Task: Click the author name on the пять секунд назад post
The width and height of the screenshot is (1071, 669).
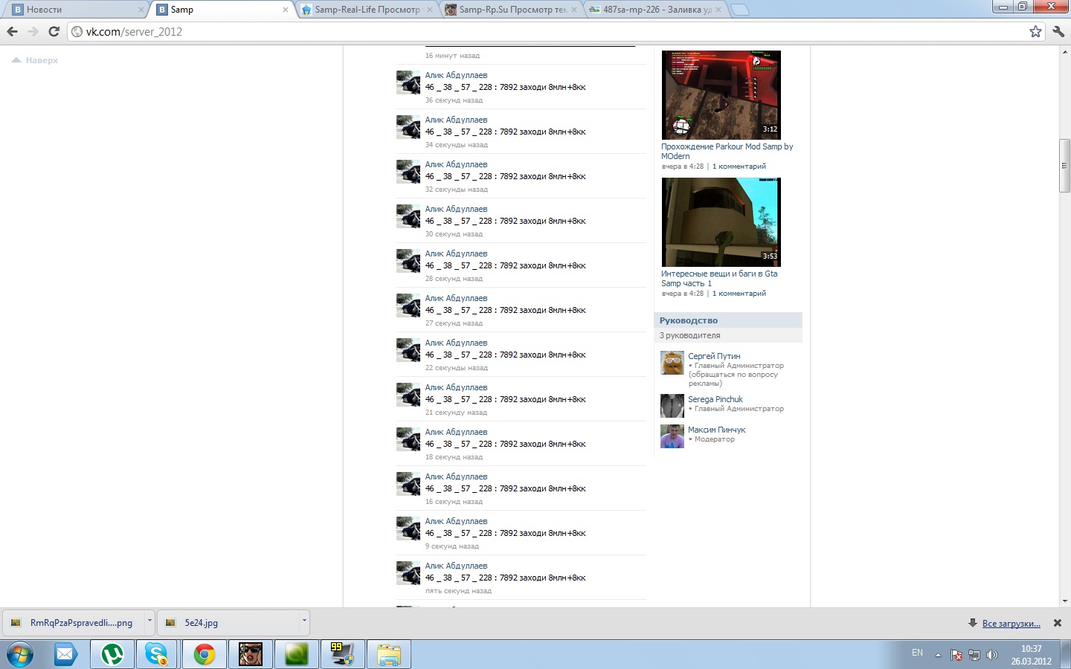Action: [x=456, y=566]
